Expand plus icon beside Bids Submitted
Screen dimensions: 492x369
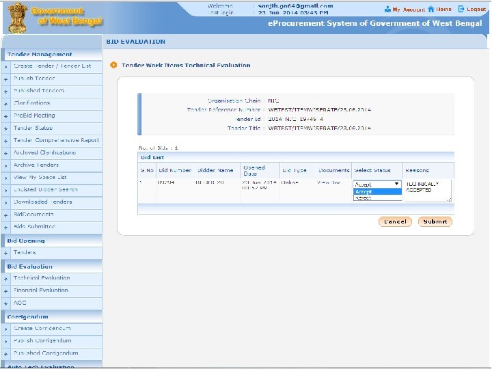pyautogui.click(x=5, y=228)
